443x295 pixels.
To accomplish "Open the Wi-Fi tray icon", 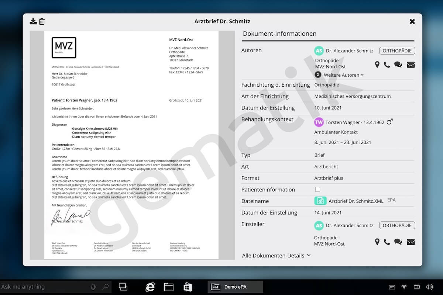I will 404,287.
